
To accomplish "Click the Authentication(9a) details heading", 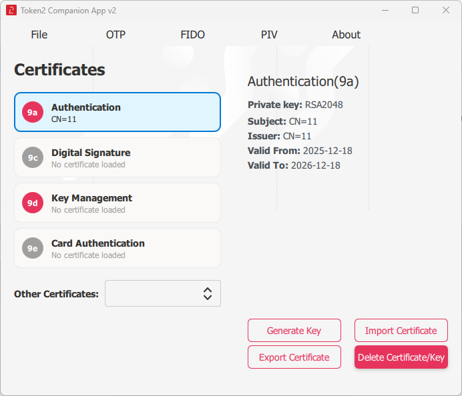I will [x=303, y=81].
